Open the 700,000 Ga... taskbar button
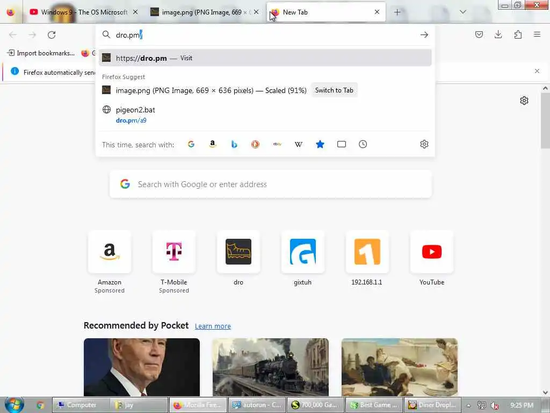Image resolution: width=550 pixels, height=413 pixels. coord(315,405)
